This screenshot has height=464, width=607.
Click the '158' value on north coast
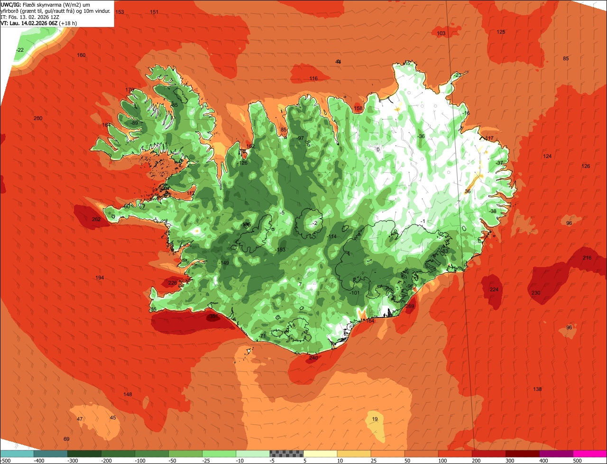click(x=358, y=108)
